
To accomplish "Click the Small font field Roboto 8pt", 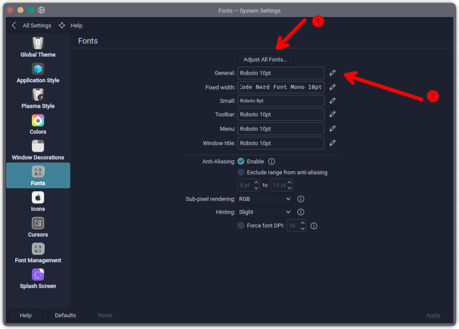I will pos(281,101).
